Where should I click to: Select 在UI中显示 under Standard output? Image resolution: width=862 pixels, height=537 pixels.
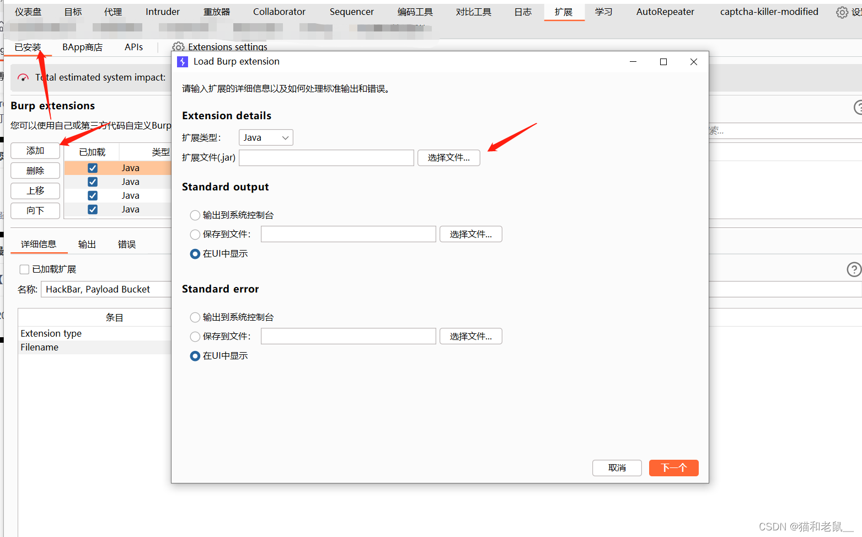point(195,254)
